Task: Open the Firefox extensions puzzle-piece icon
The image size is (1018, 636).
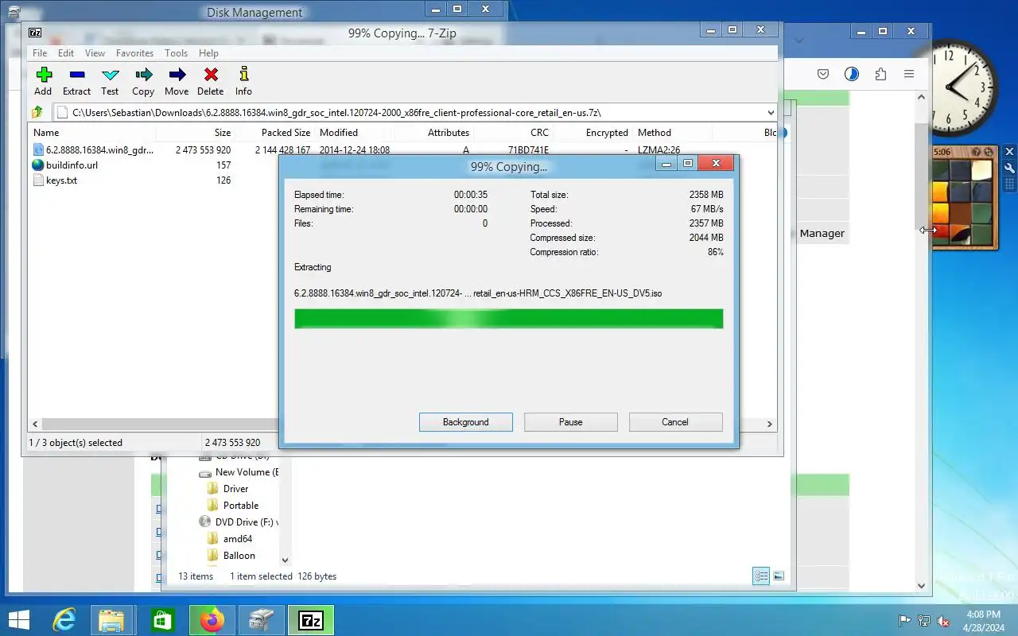Action: click(880, 74)
